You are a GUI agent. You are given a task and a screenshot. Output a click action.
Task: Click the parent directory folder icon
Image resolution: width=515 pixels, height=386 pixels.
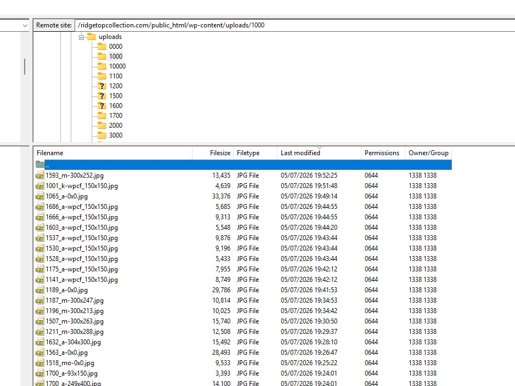click(x=39, y=164)
